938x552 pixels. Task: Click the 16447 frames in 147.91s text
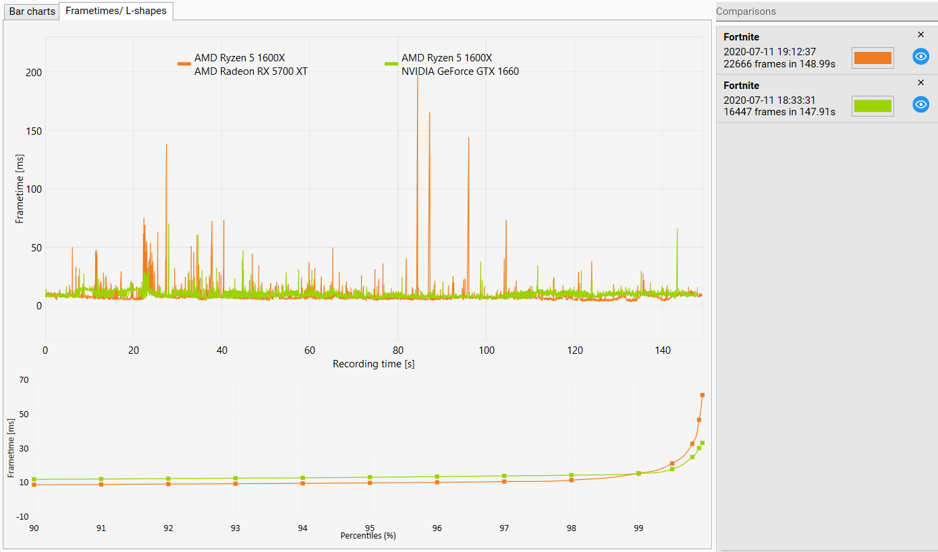coord(779,112)
